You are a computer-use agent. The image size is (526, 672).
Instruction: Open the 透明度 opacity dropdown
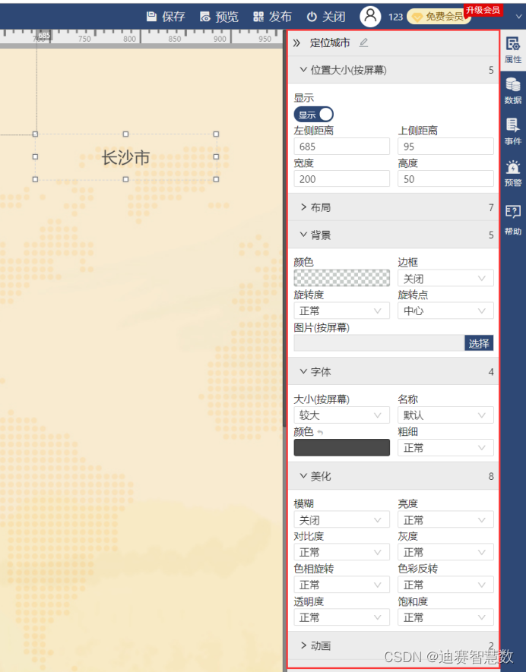click(342, 617)
